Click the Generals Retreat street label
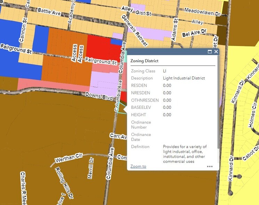The image size is (259, 205). pyautogui.click(x=134, y=30)
